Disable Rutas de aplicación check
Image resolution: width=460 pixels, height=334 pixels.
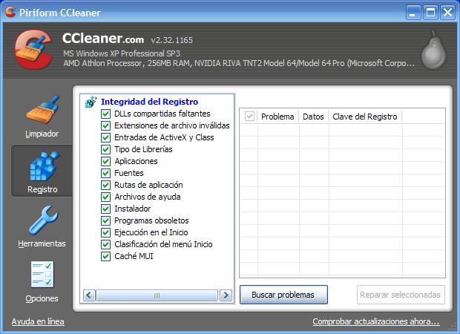coord(105,186)
